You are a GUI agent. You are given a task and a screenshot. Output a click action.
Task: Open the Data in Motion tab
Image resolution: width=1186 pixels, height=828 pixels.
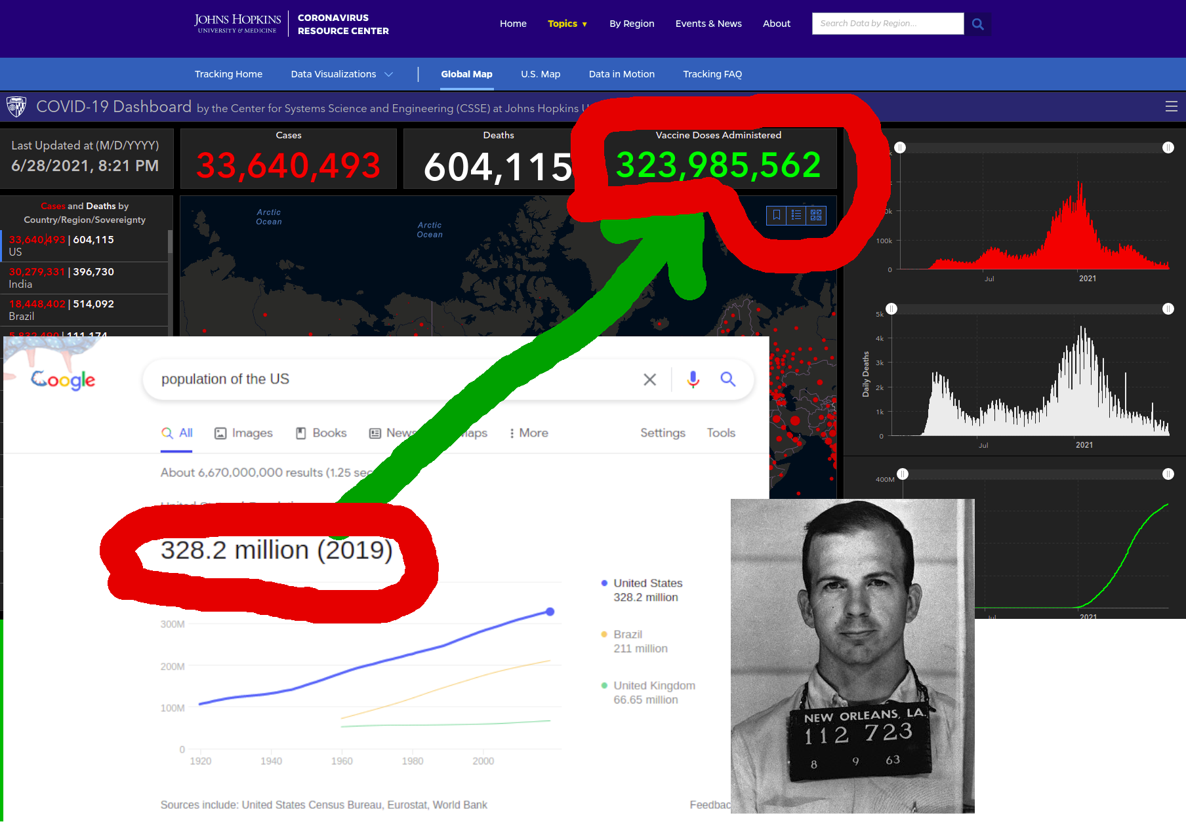(x=622, y=74)
